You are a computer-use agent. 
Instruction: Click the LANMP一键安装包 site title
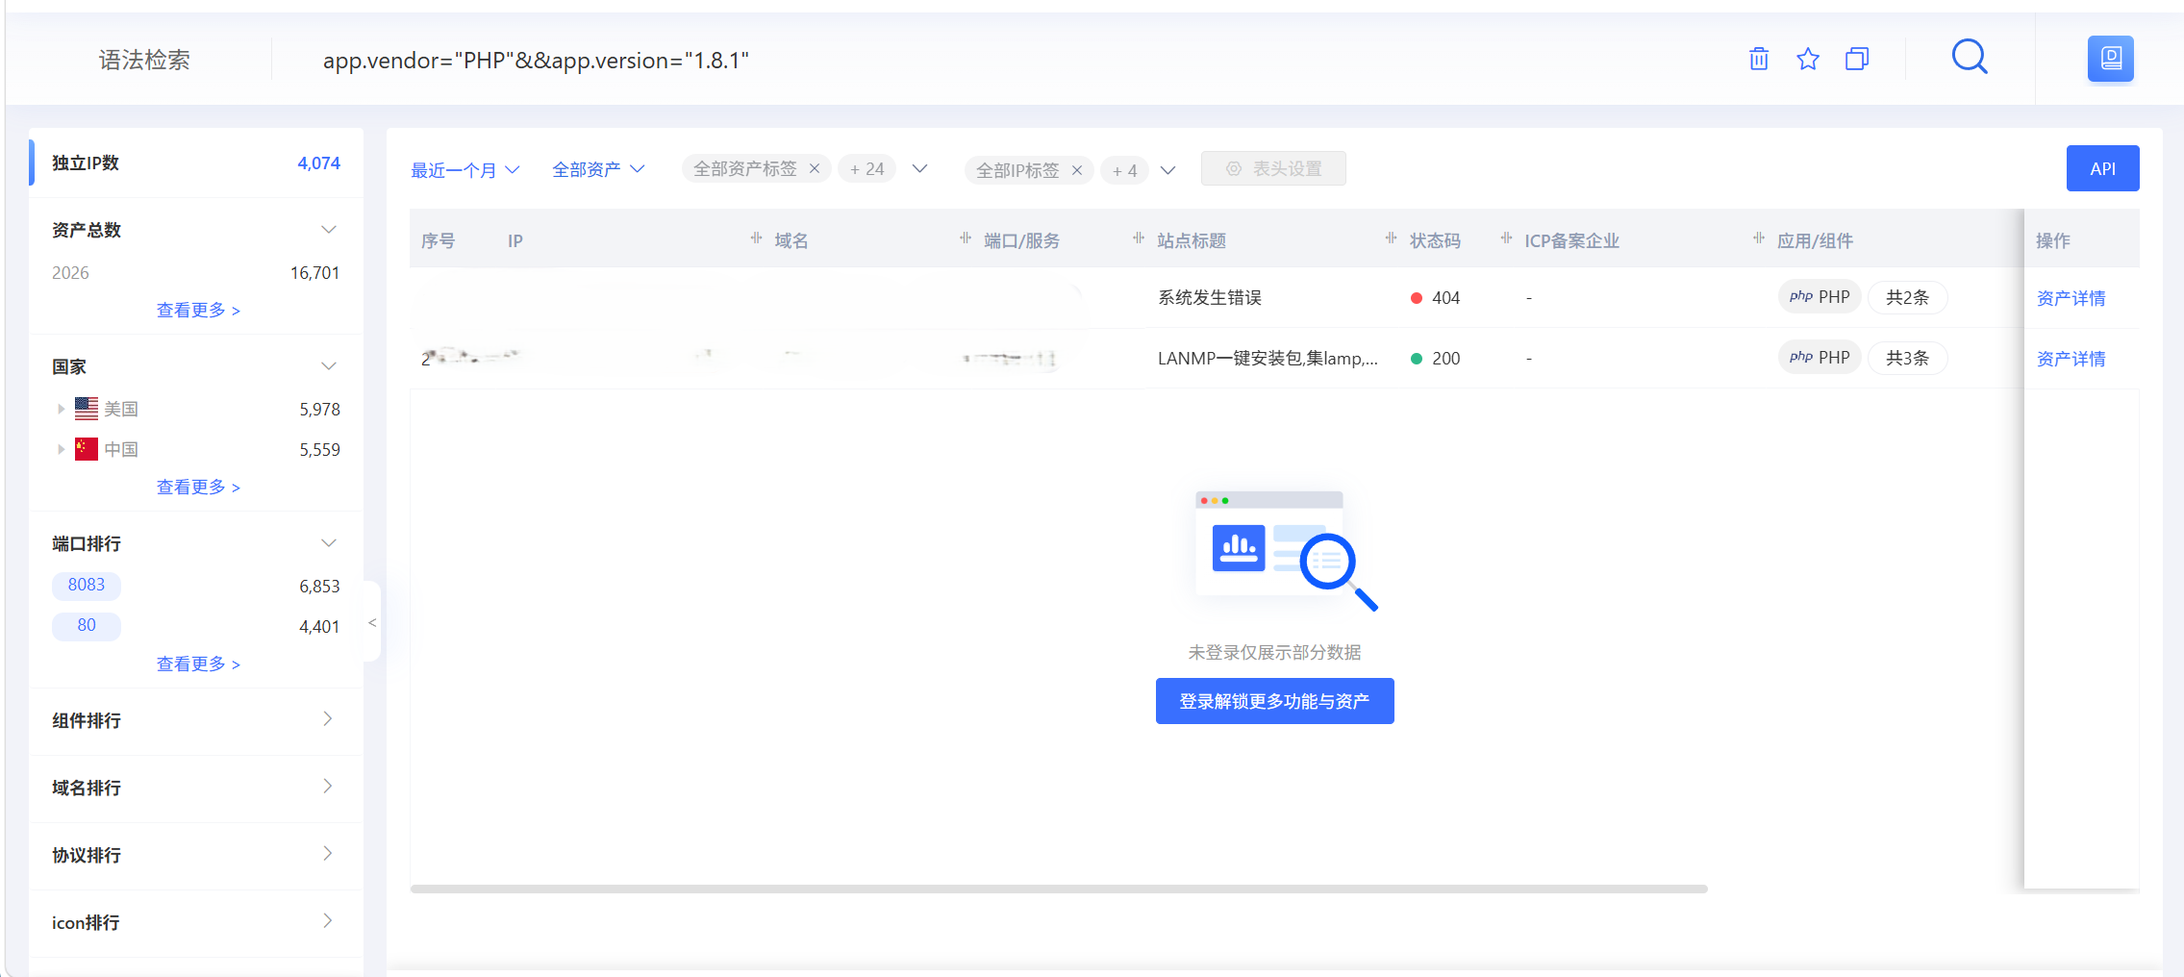1268,358
